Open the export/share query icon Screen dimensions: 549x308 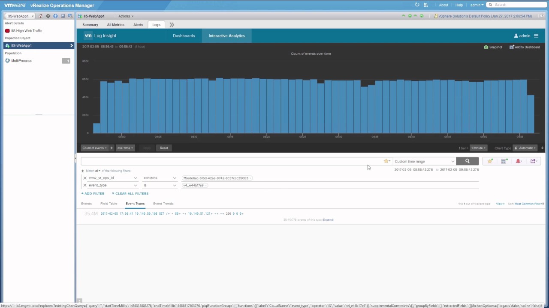pos(533,161)
